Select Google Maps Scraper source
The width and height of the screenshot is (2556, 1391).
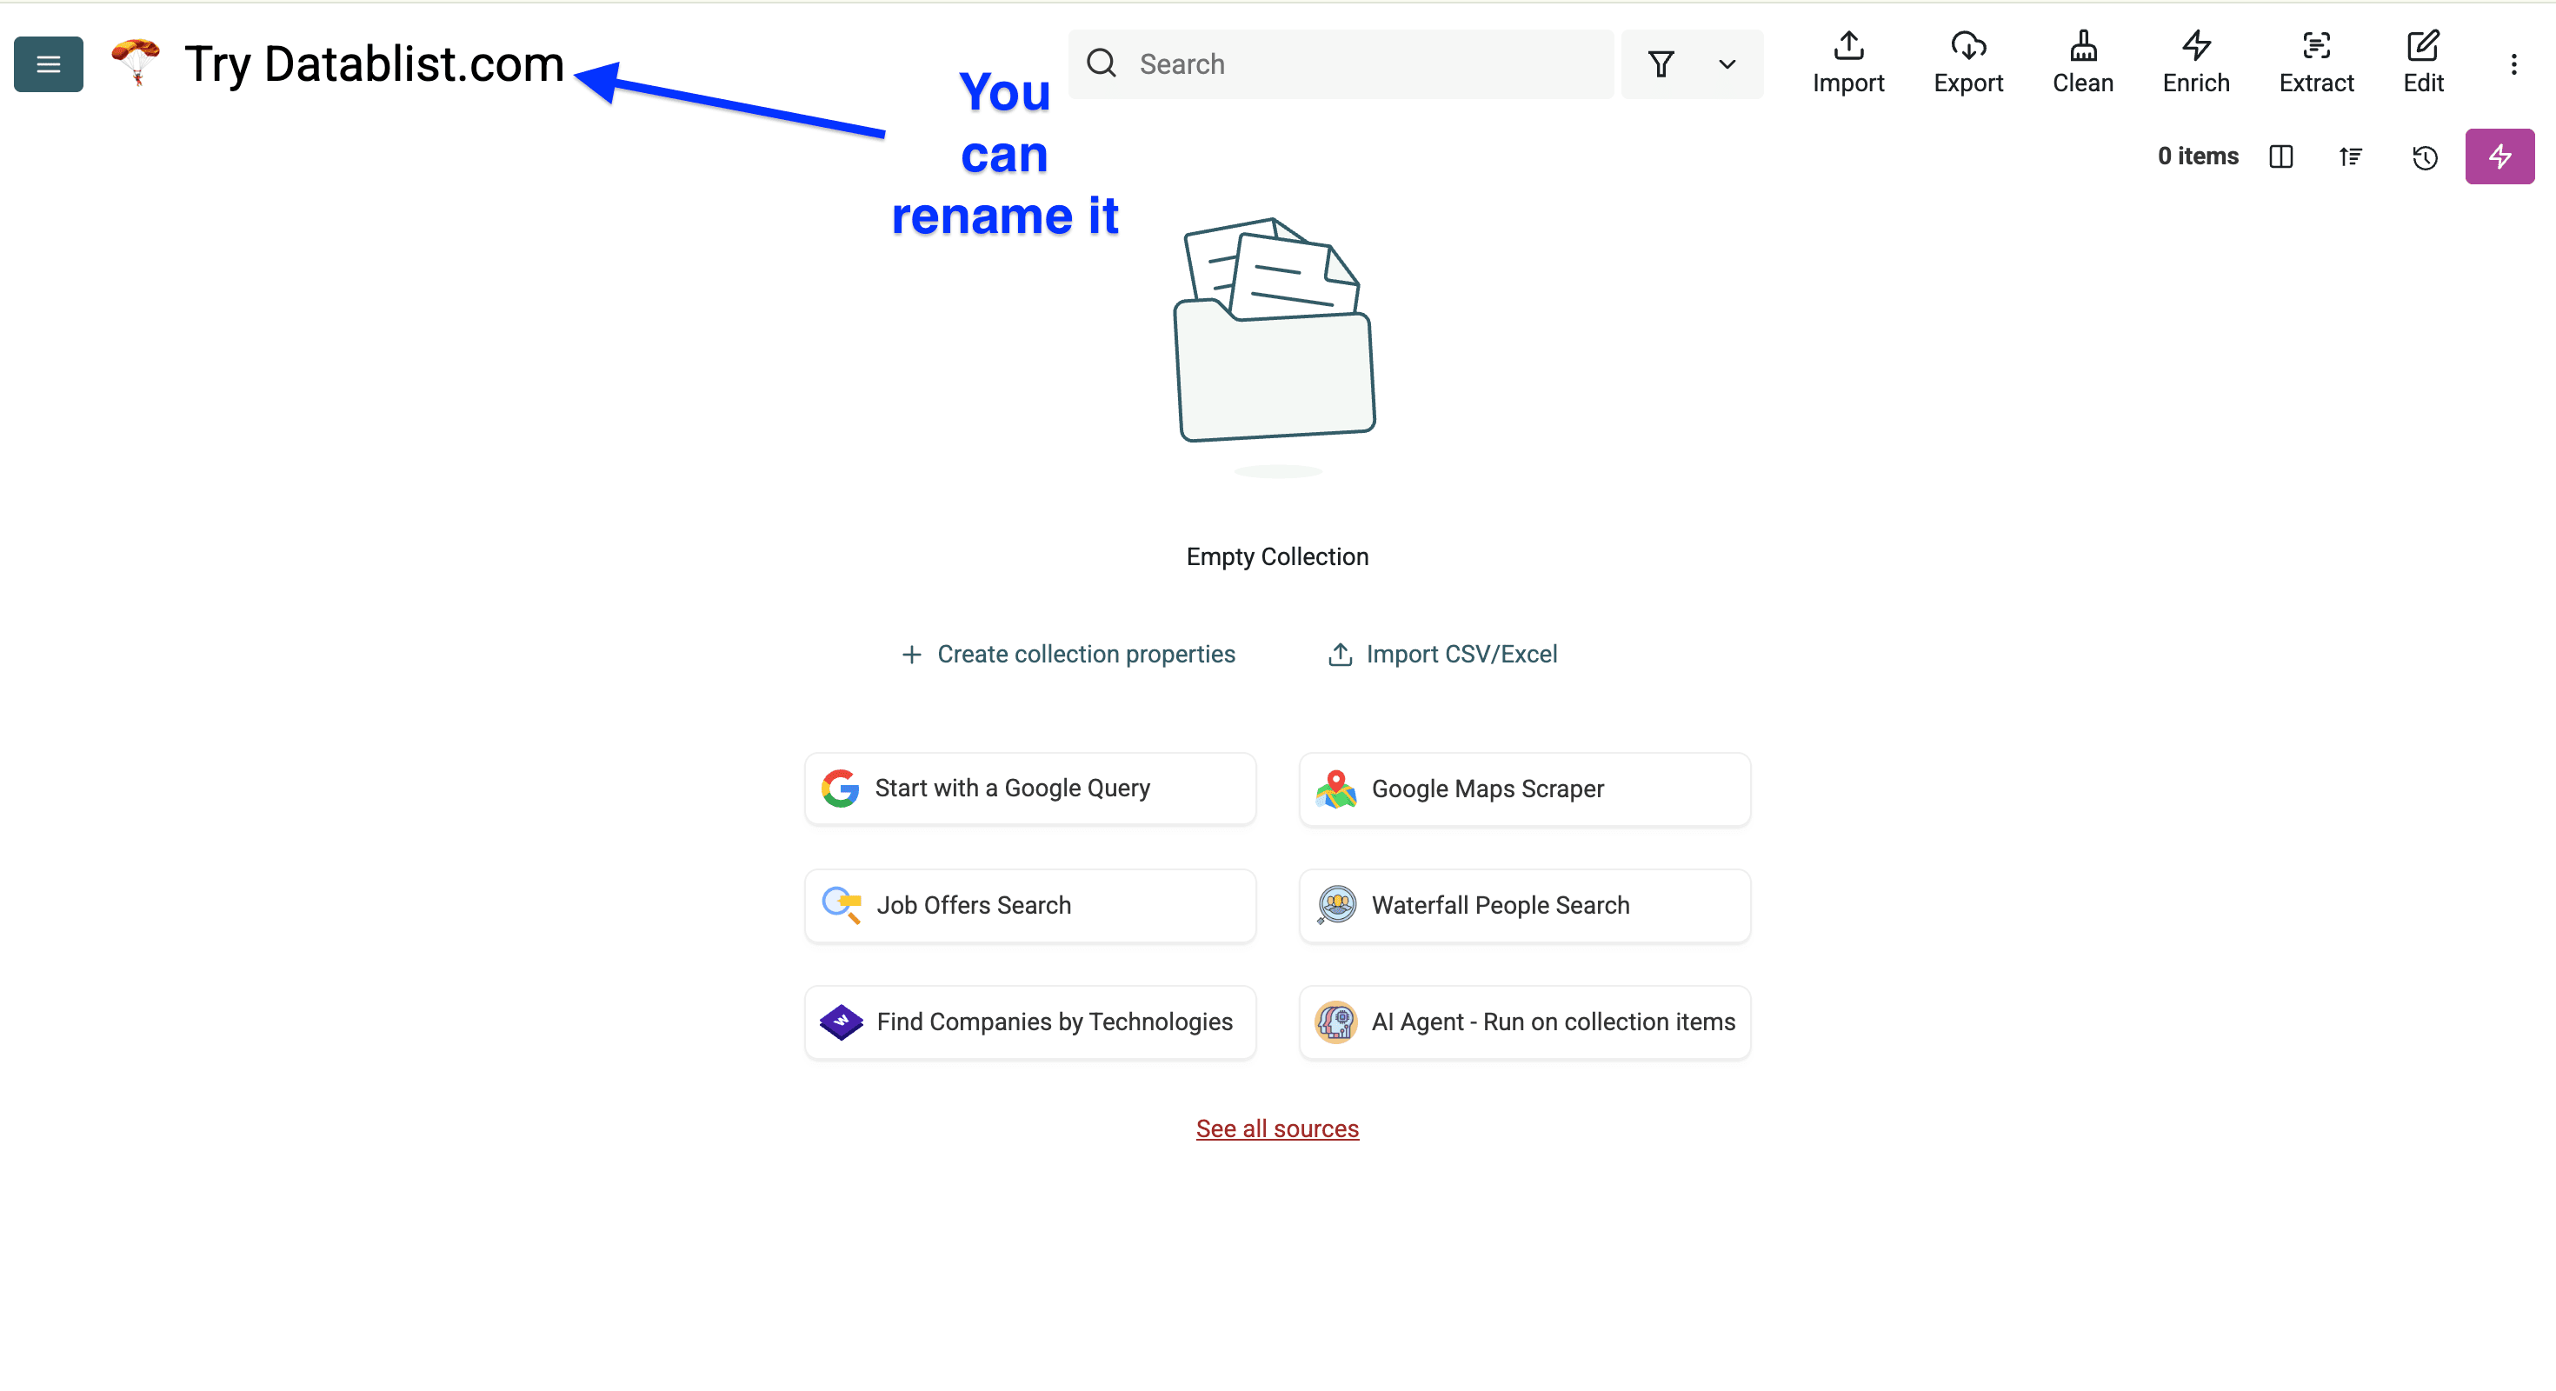pos(1524,789)
